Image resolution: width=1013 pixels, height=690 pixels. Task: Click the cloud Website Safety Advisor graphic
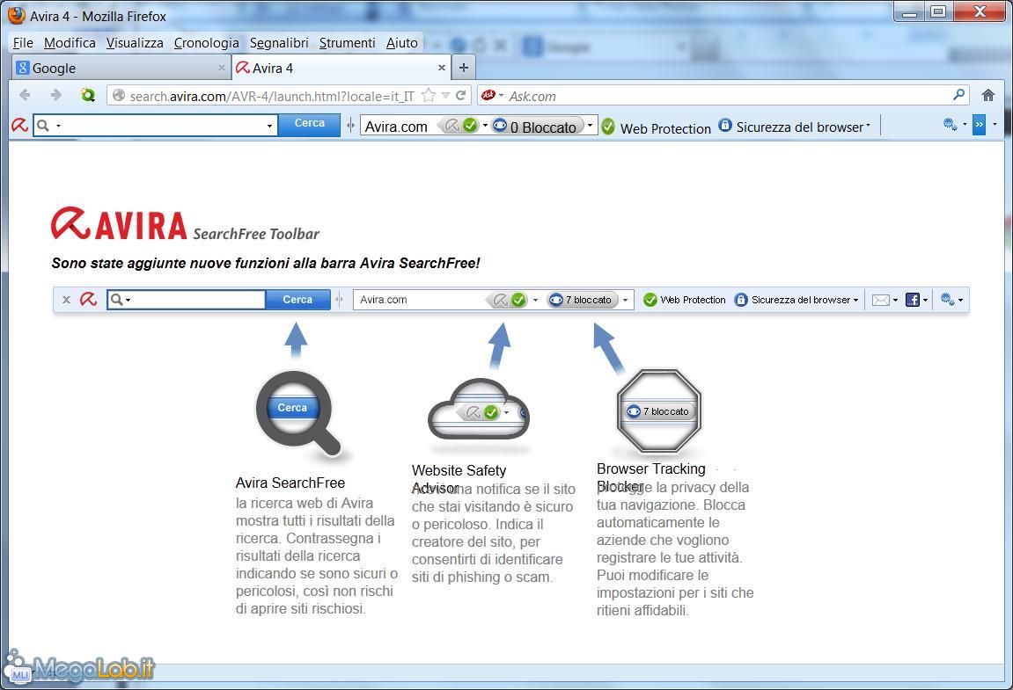(479, 410)
